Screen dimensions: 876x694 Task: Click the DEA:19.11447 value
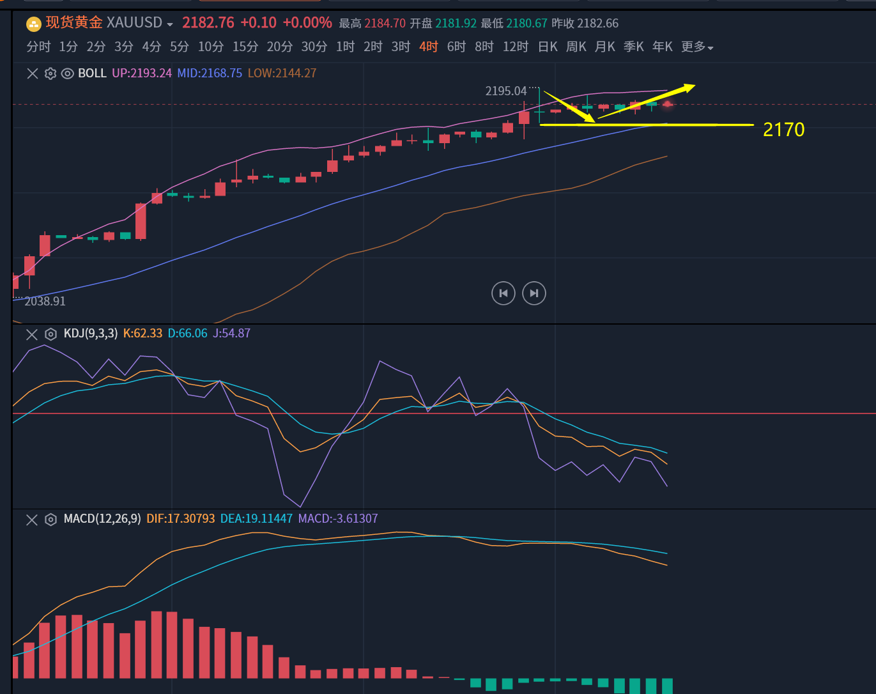coord(256,519)
